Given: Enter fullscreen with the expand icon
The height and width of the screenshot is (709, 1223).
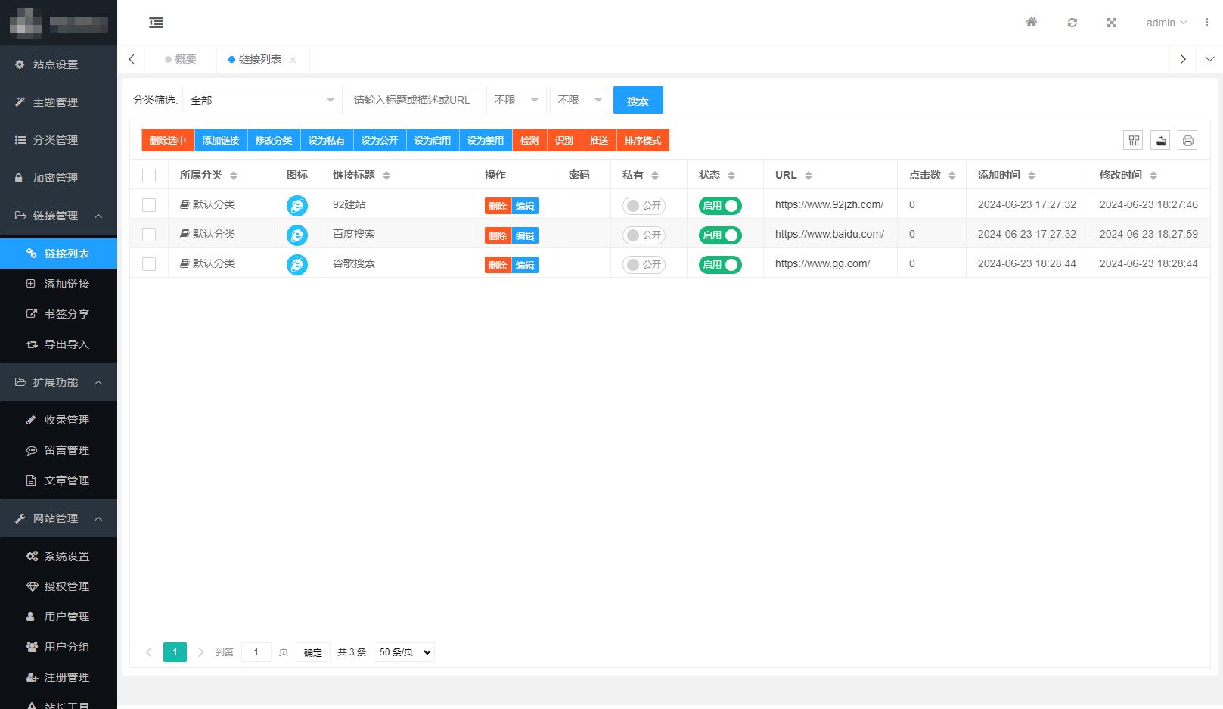Looking at the screenshot, I should [1111, 23].
